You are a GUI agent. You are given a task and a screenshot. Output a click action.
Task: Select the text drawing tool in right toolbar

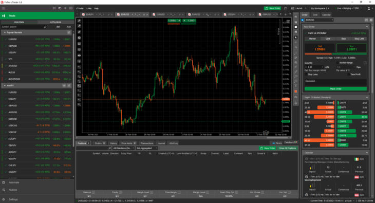click(x=296, y=86)
